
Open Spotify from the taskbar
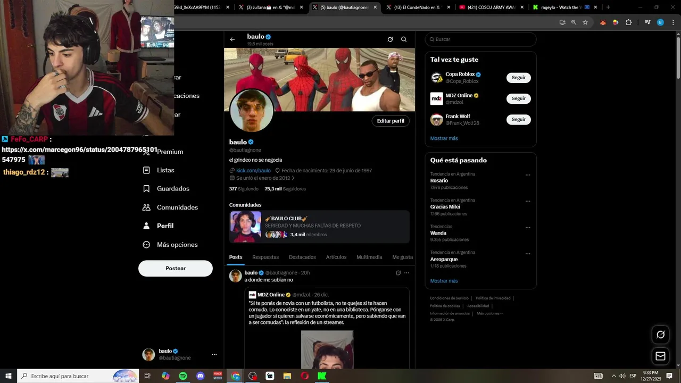click(x=183, y=376)
